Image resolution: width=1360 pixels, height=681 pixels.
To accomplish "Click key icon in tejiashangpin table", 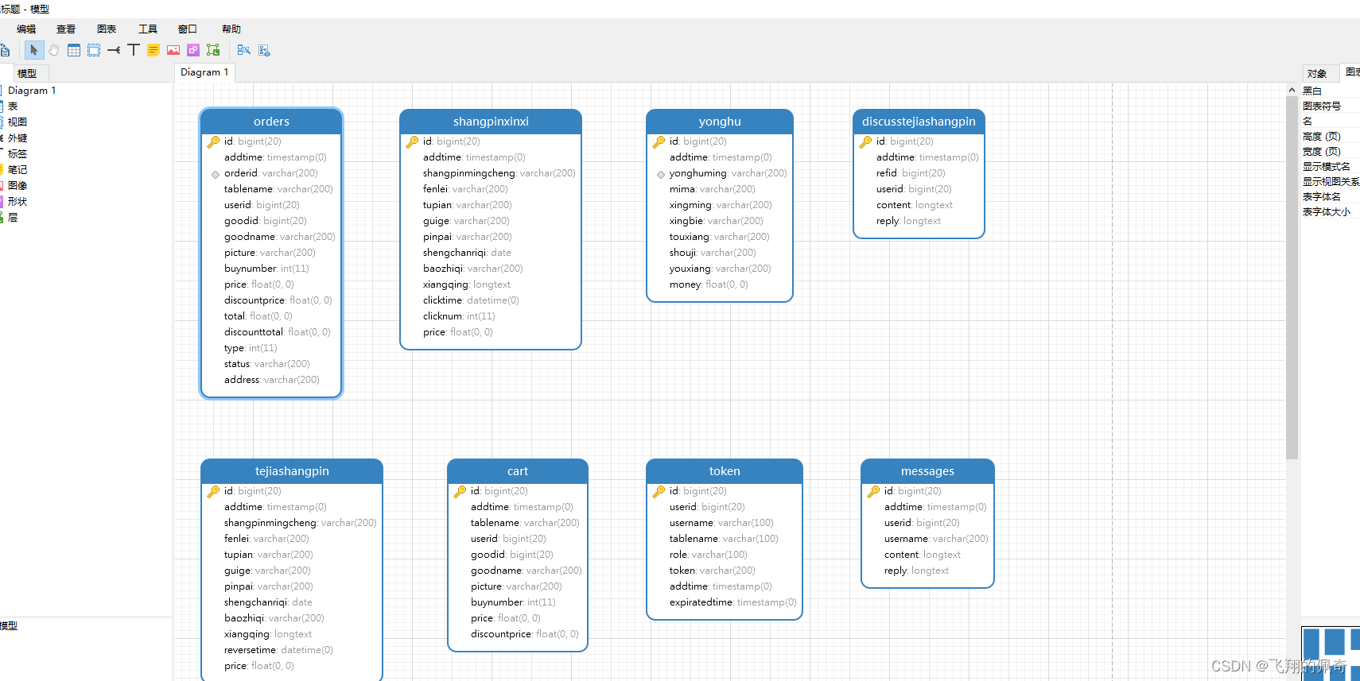I will [x=213, y=491].
